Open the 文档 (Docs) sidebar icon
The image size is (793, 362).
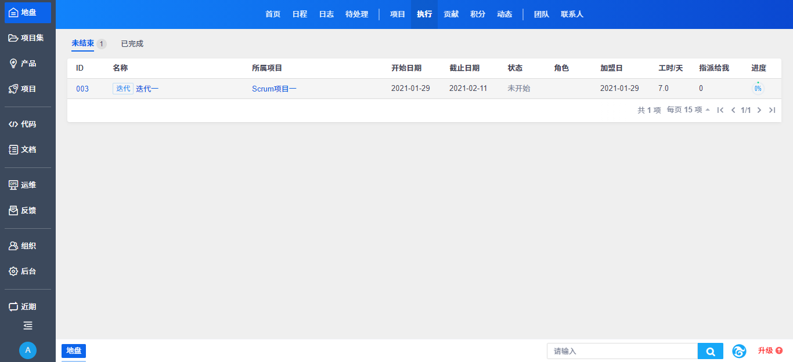click(x=13, y=149)
